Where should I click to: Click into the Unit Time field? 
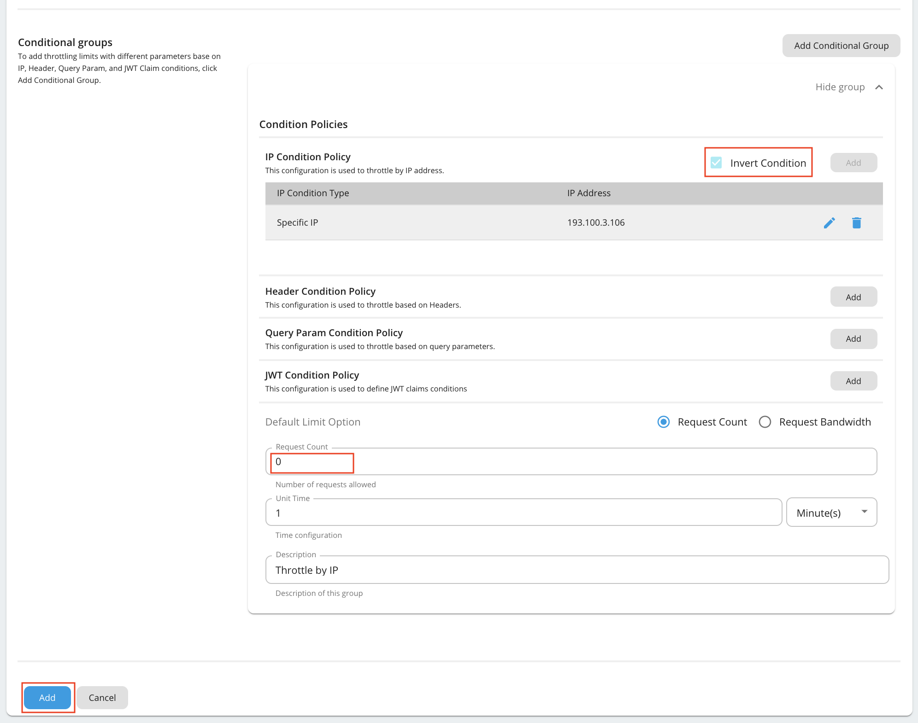[523, 513]
